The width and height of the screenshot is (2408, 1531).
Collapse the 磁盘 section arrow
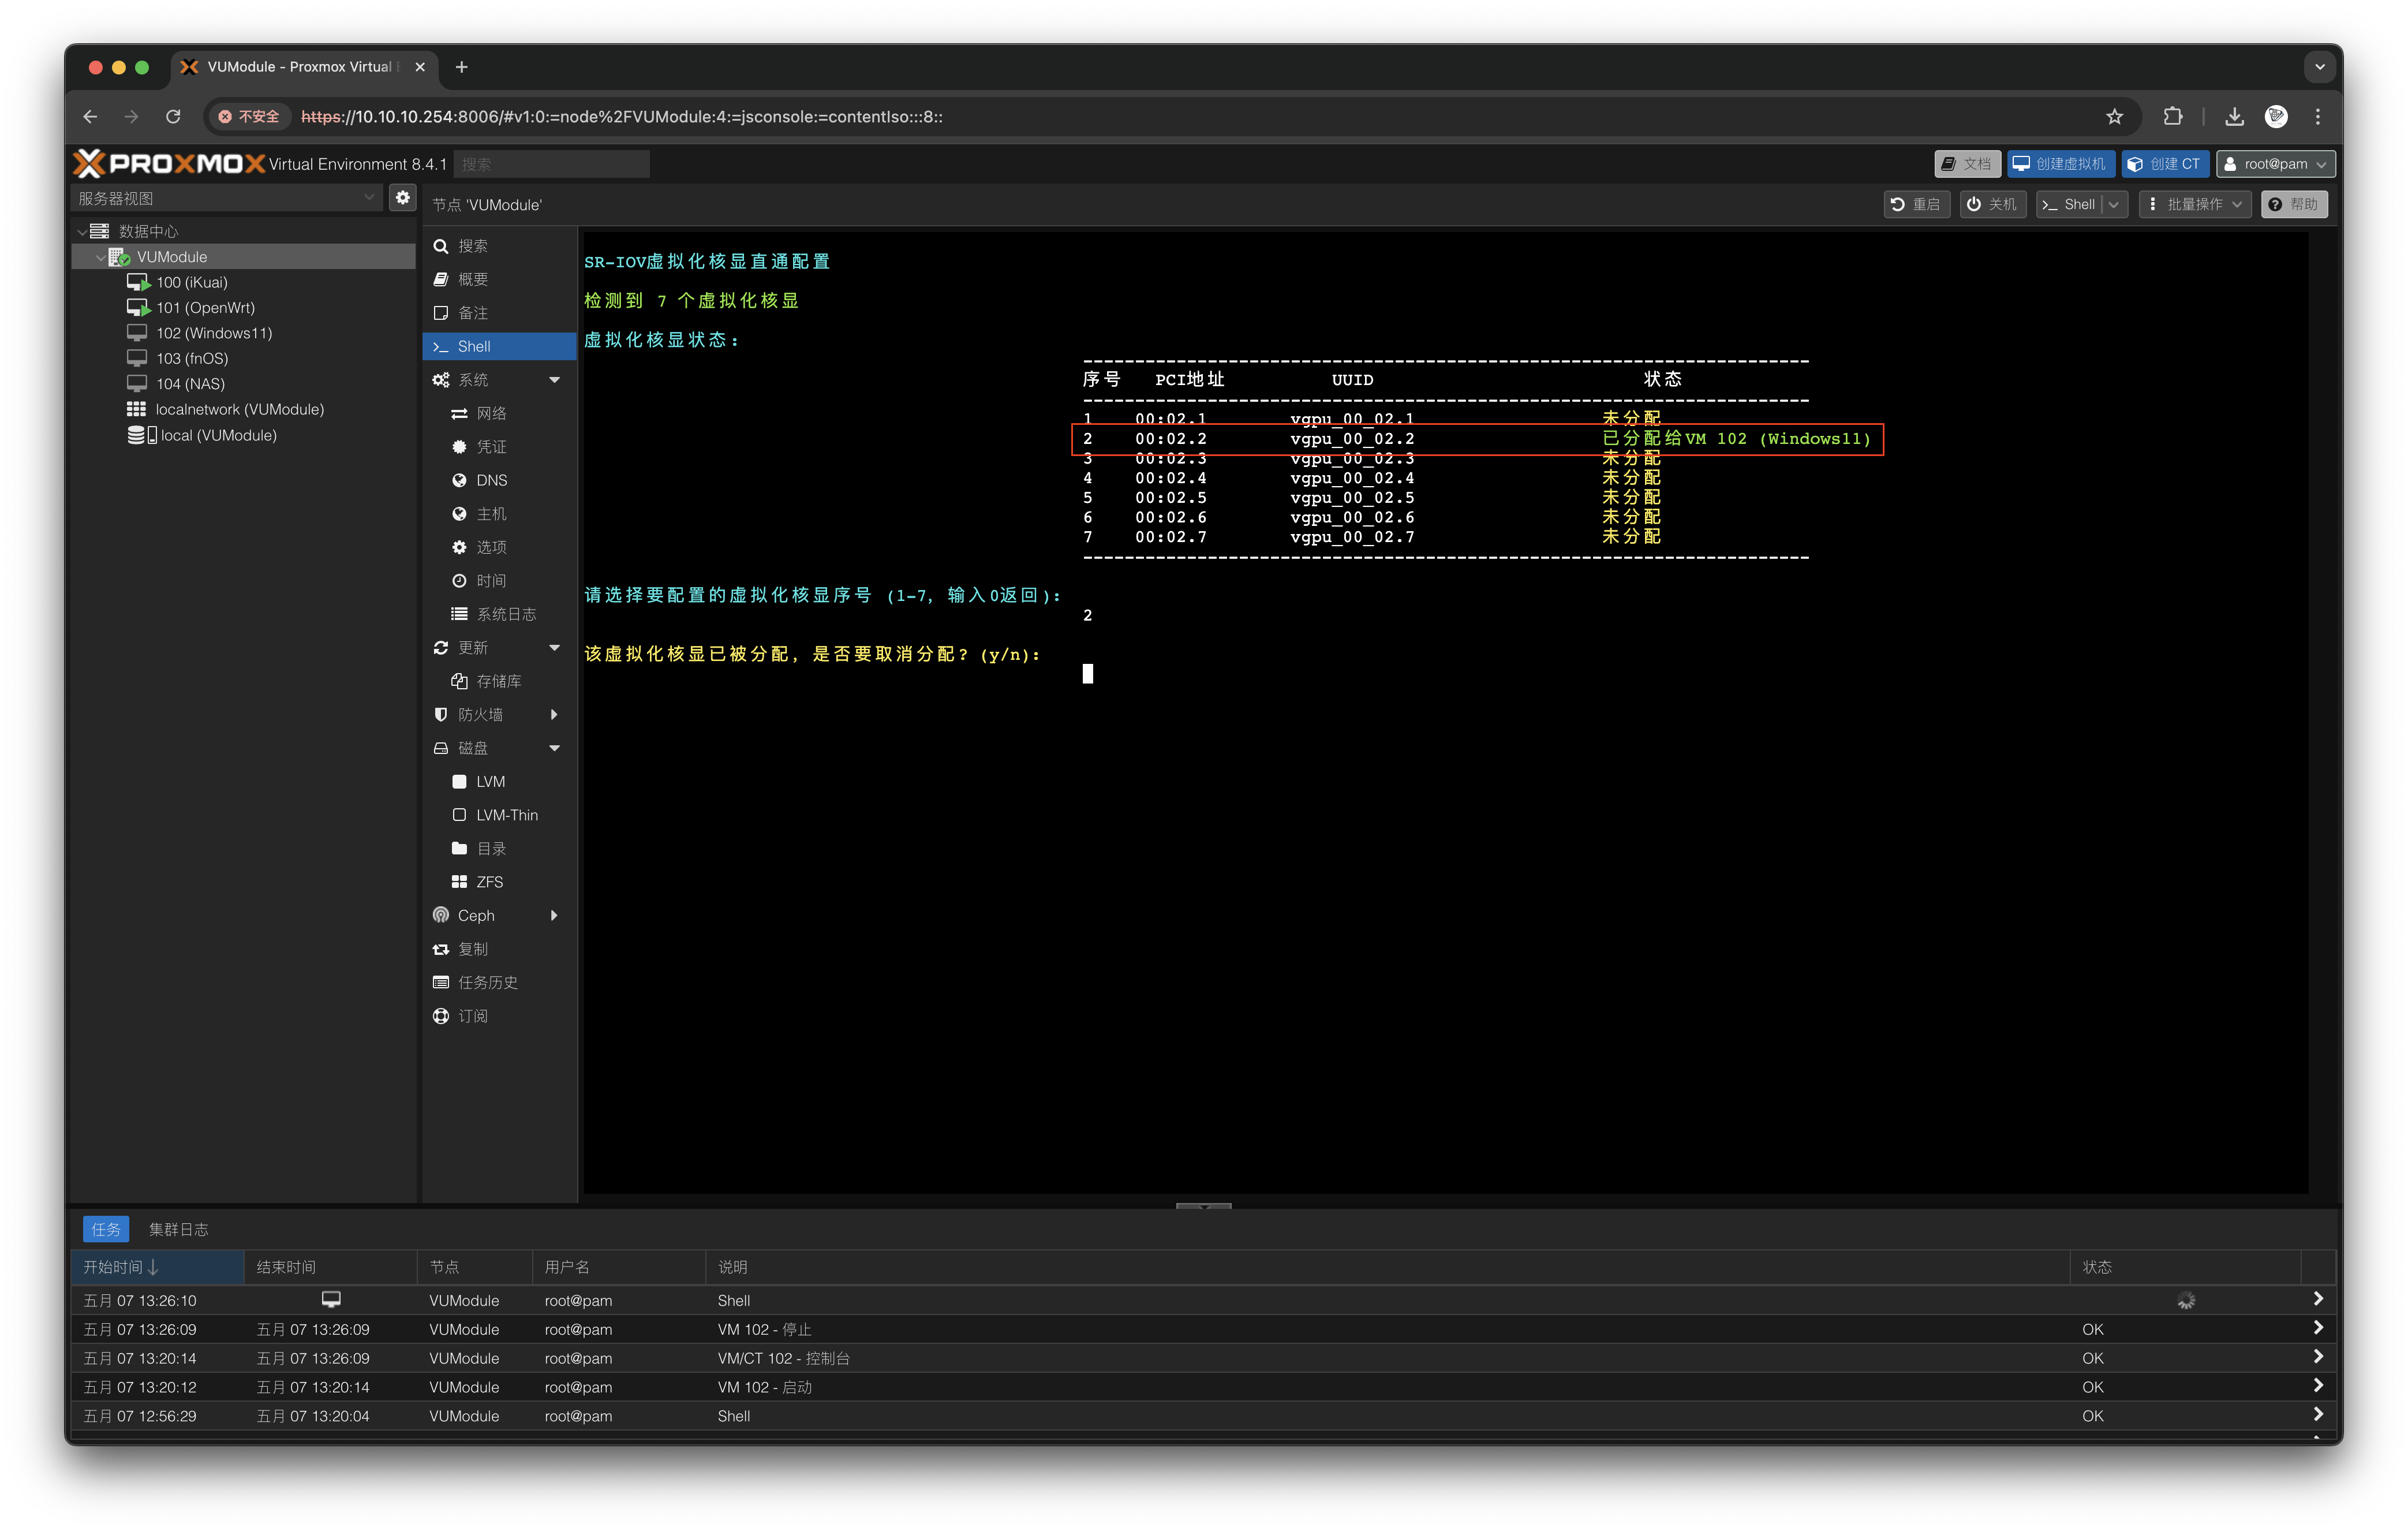click(x=554, y=749)
